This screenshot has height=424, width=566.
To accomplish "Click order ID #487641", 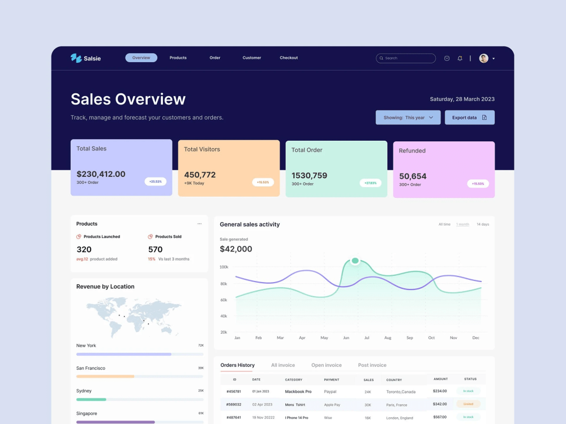I will [x=234, y=418].
